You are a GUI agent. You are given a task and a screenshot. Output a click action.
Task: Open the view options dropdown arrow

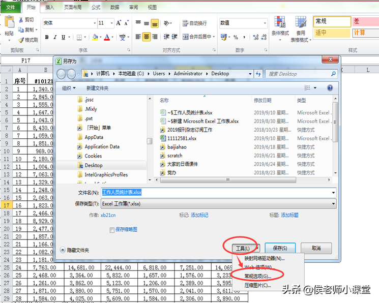(x=315, y=88)
